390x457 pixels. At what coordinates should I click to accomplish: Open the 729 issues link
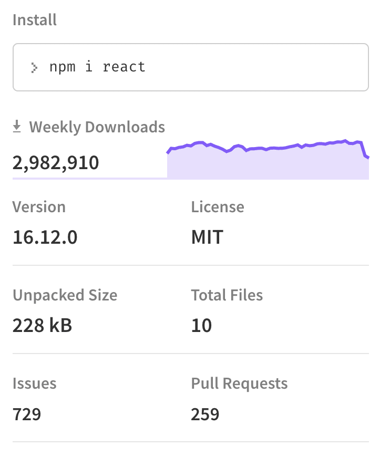(27, 414)
